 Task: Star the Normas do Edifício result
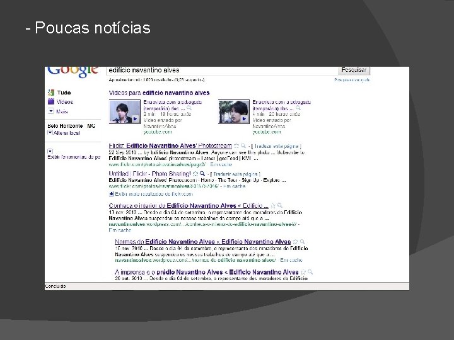click(x=295, y=242)
